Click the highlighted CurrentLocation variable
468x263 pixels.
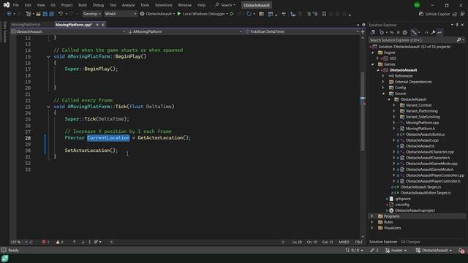click(x=108, y=138)
